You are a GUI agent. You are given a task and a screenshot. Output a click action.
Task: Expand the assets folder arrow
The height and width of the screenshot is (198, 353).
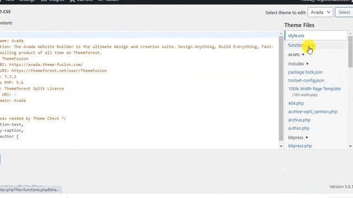[303, 54]
